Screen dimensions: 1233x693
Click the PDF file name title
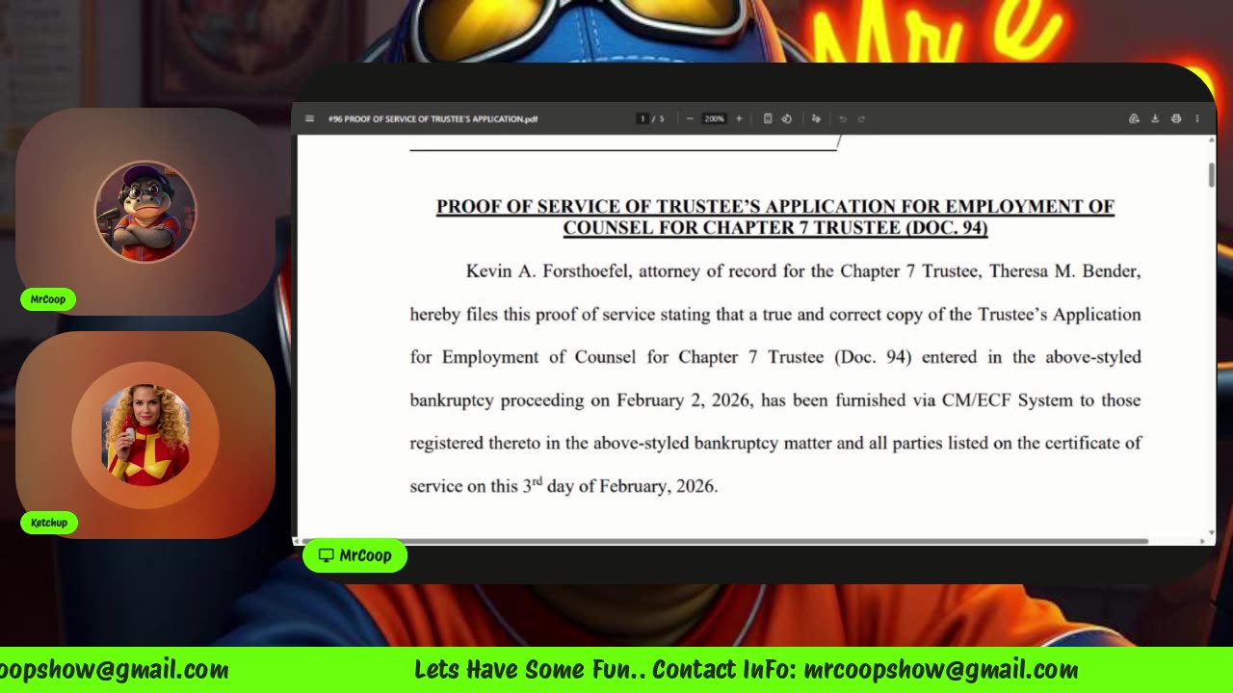click(433, 119)
